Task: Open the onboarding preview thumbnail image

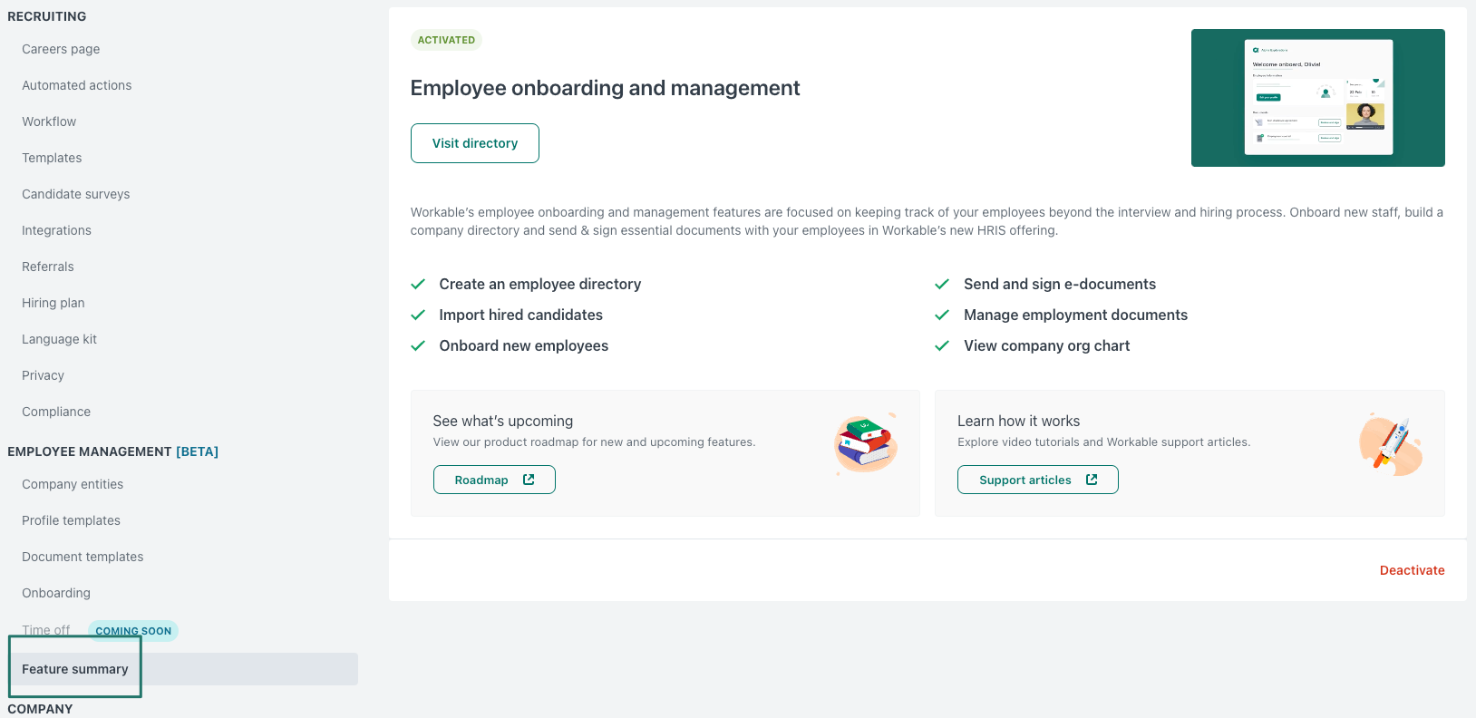Action: [x=1317, y=98]
